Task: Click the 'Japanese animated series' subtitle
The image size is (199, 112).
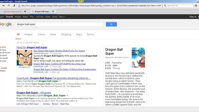Action: [x=117, y=57]
